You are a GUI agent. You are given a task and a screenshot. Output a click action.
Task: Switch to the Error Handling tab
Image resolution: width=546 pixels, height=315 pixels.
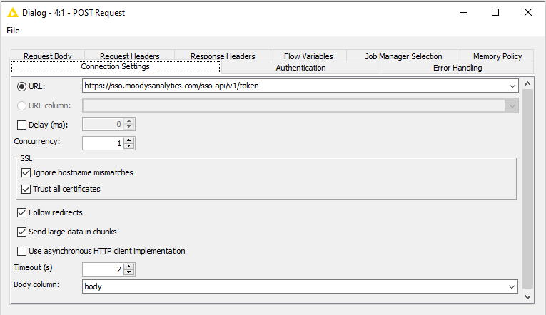(457, 68)
